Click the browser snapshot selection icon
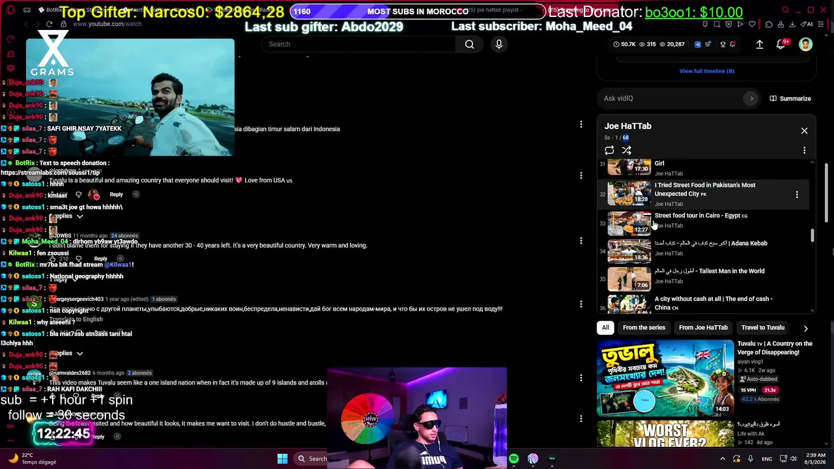Viewport: 834px width, 469px height. pos(717,24)
